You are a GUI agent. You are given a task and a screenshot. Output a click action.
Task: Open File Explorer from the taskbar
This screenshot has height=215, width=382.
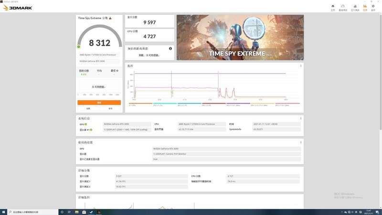[77, 212]
